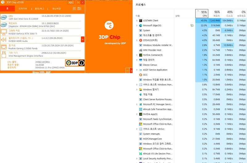
Task: Click the other devices USB icon
Action: (4, 55)
